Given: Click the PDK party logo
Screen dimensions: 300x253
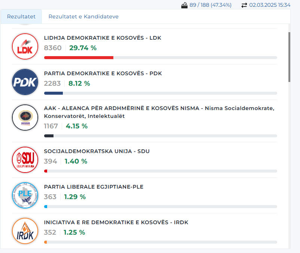Looking at the screenshot, I should click(x=25, y=82).
